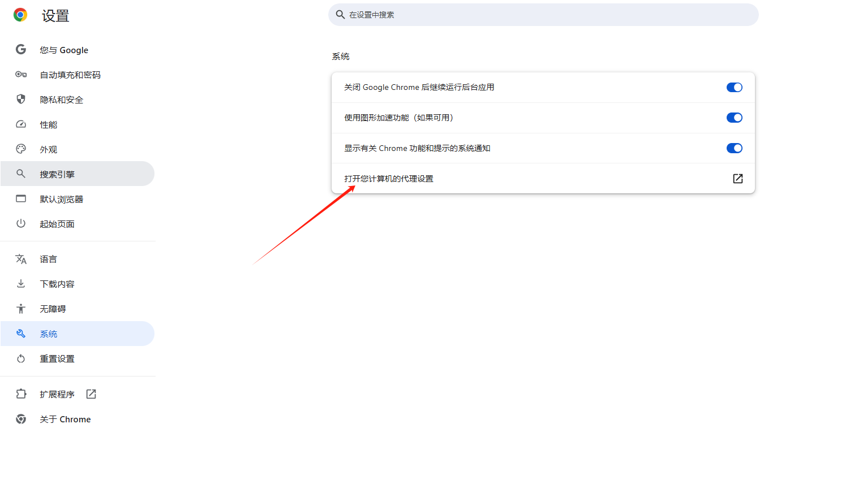Click the reset icon for 重置设置
Image resolution: width=850 pixels, height=480 pixels.
pos(21,358)
